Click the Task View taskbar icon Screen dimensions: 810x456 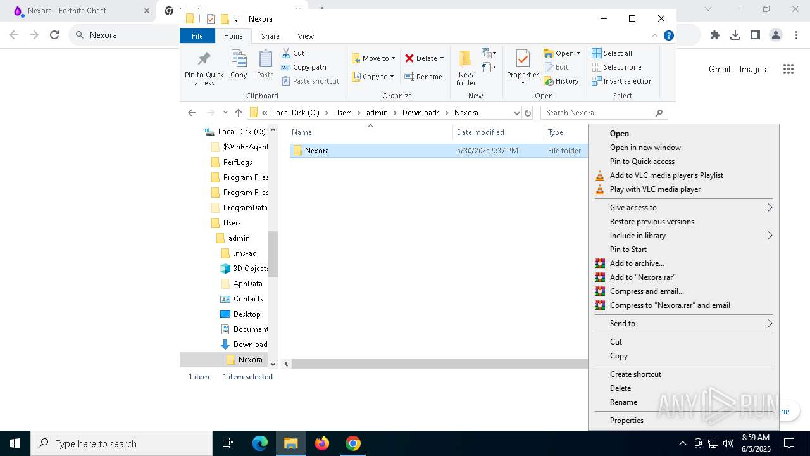(228, 443)
